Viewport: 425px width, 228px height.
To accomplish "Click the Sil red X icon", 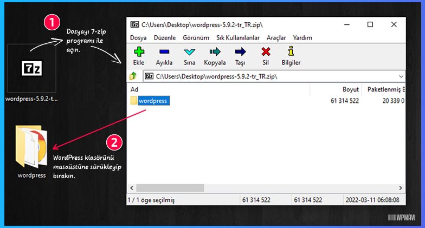I will [x=266, y=51].
